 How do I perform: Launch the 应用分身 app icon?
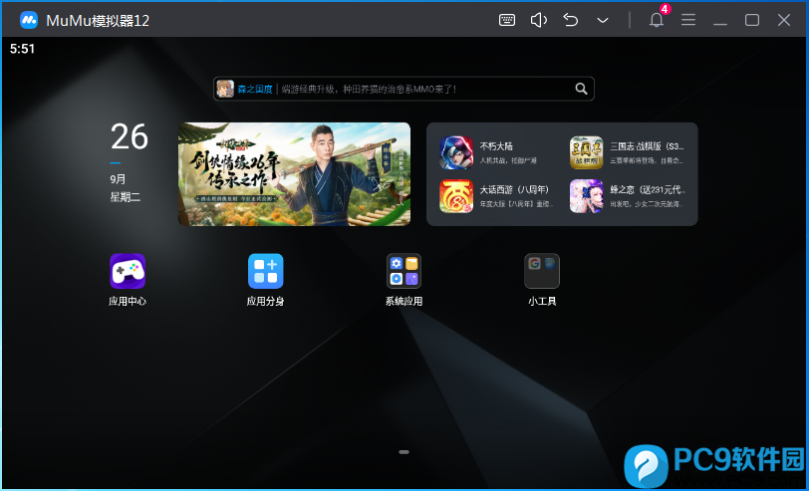click(266, 271)
